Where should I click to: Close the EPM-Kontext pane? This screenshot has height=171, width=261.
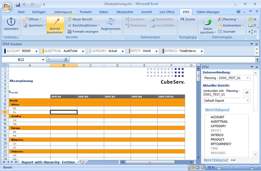coord(256,44)
